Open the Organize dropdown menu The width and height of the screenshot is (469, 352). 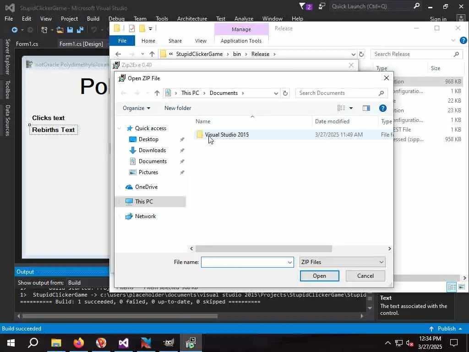[136, 108]
